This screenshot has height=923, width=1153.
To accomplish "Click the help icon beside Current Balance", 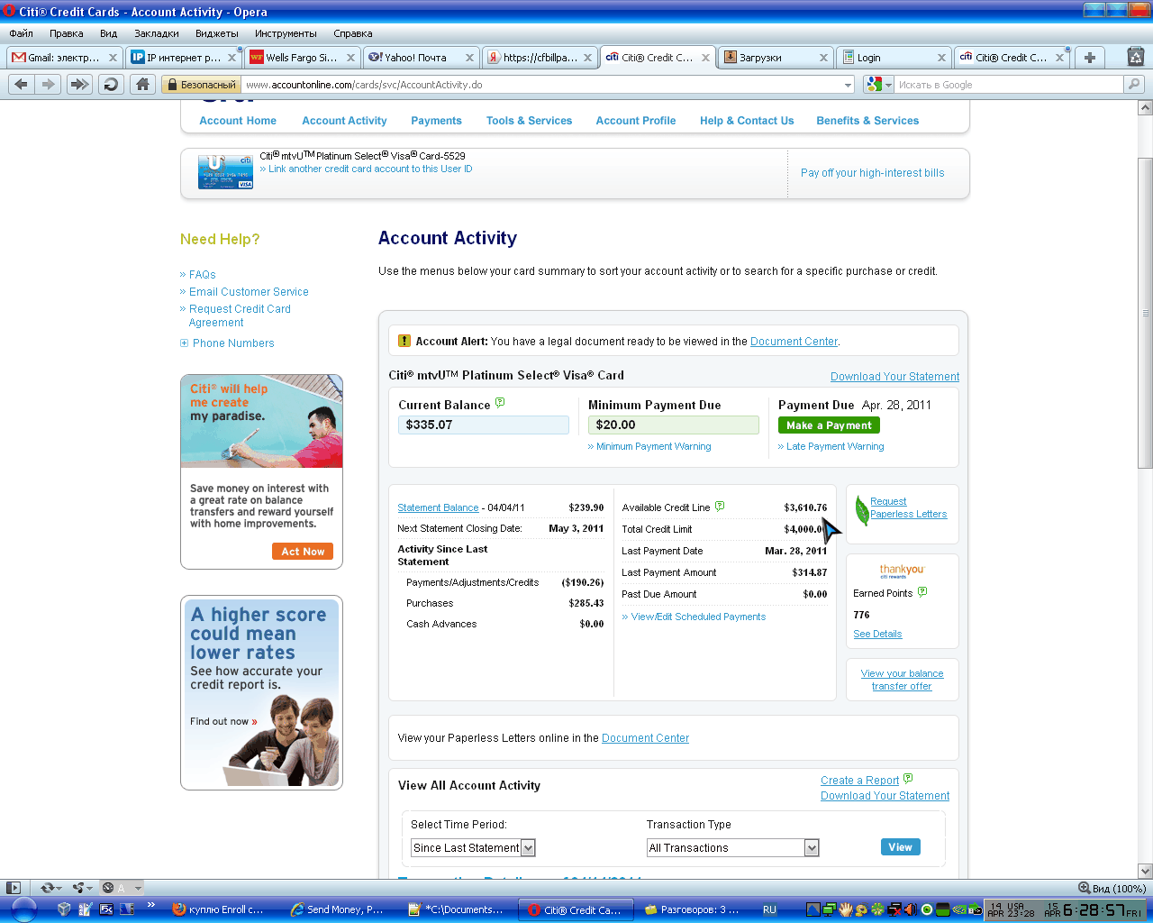I will [x=500, y=403].
